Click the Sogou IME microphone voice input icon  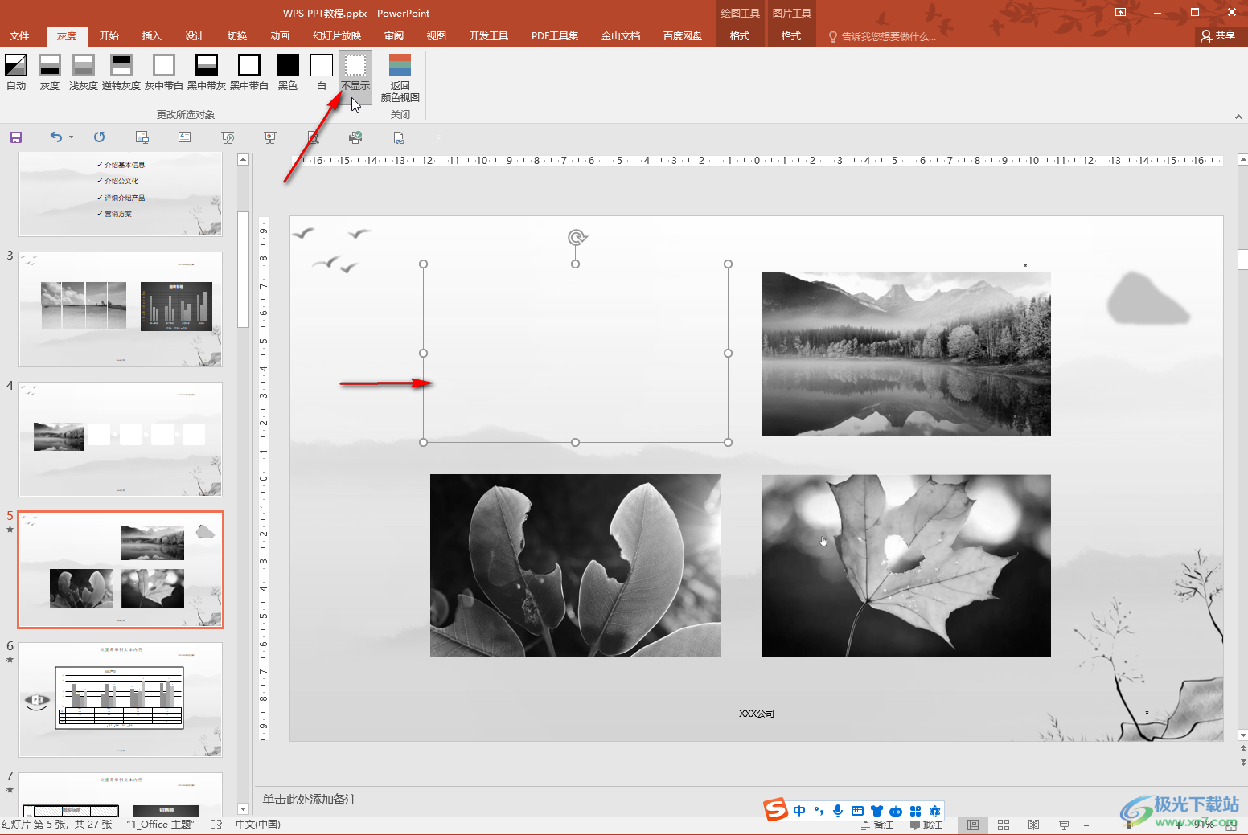pyautogui.click(x=838, y=811)
